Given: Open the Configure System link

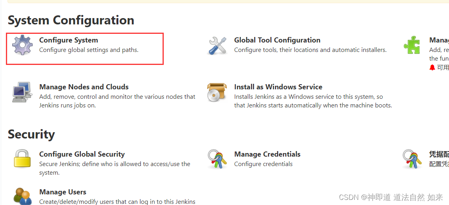Looking at the screenshot, I should (69, 40).
